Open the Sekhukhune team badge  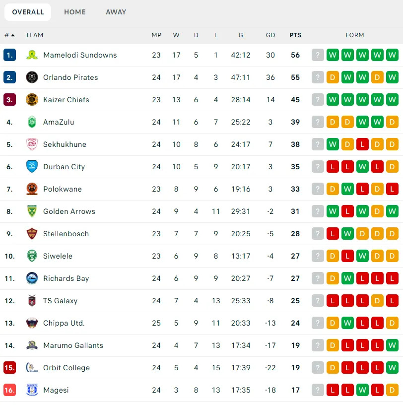(32, 144)
